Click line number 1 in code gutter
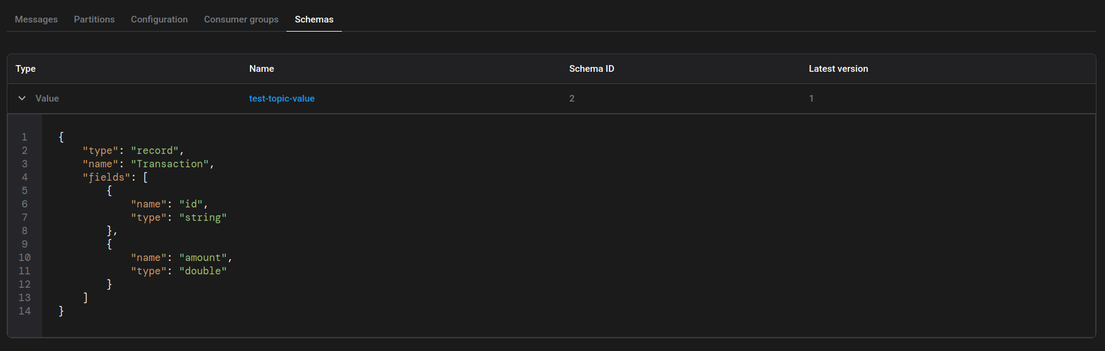Image resolution: width=1105 pixels, height=351 pixels. 24,137
